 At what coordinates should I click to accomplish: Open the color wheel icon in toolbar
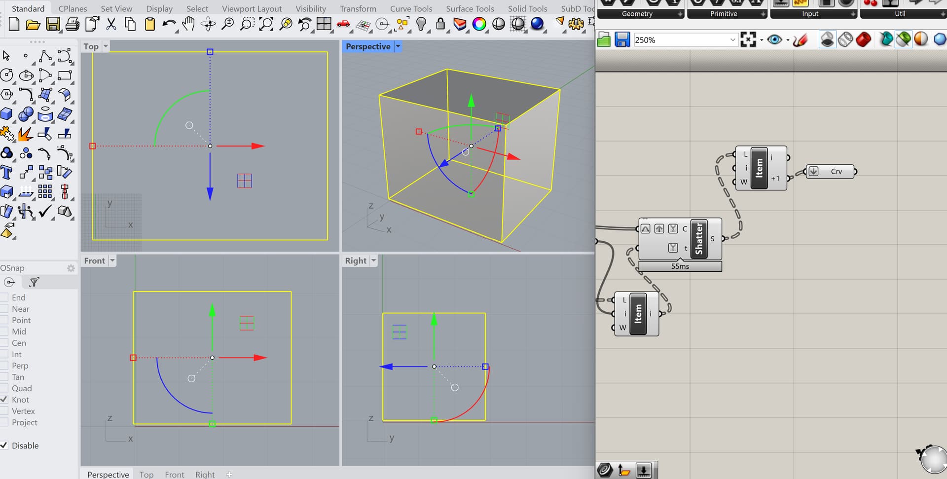tap(479, 24)
